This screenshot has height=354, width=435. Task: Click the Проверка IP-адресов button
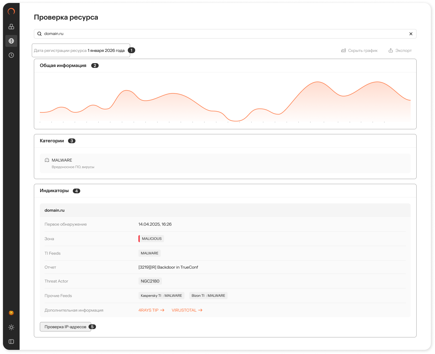pos(65,327)
